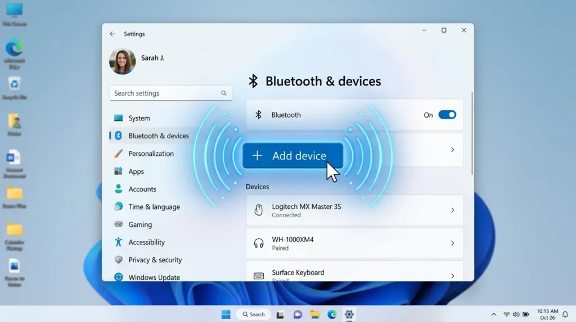Click the Sarah J. account name
Screen dimensions: 576x322
pos(153,58)
